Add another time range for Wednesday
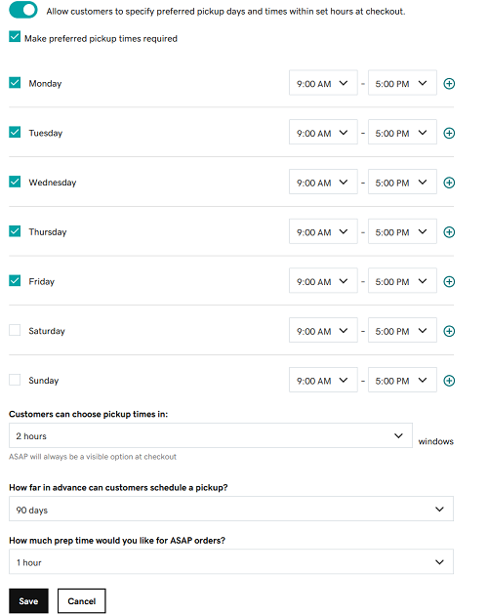 tap(449, 183)
